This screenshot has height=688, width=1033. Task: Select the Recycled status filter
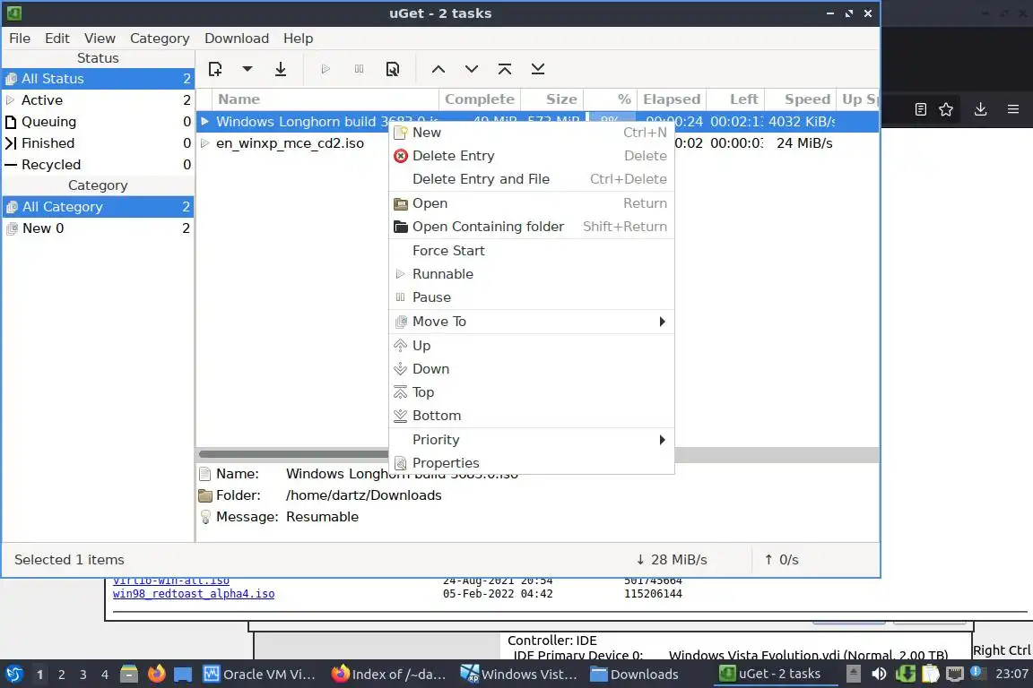pos(98,165)
